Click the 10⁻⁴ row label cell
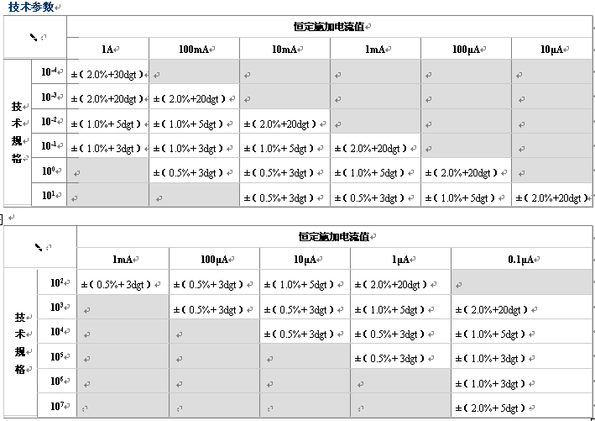 coord(49,72)
